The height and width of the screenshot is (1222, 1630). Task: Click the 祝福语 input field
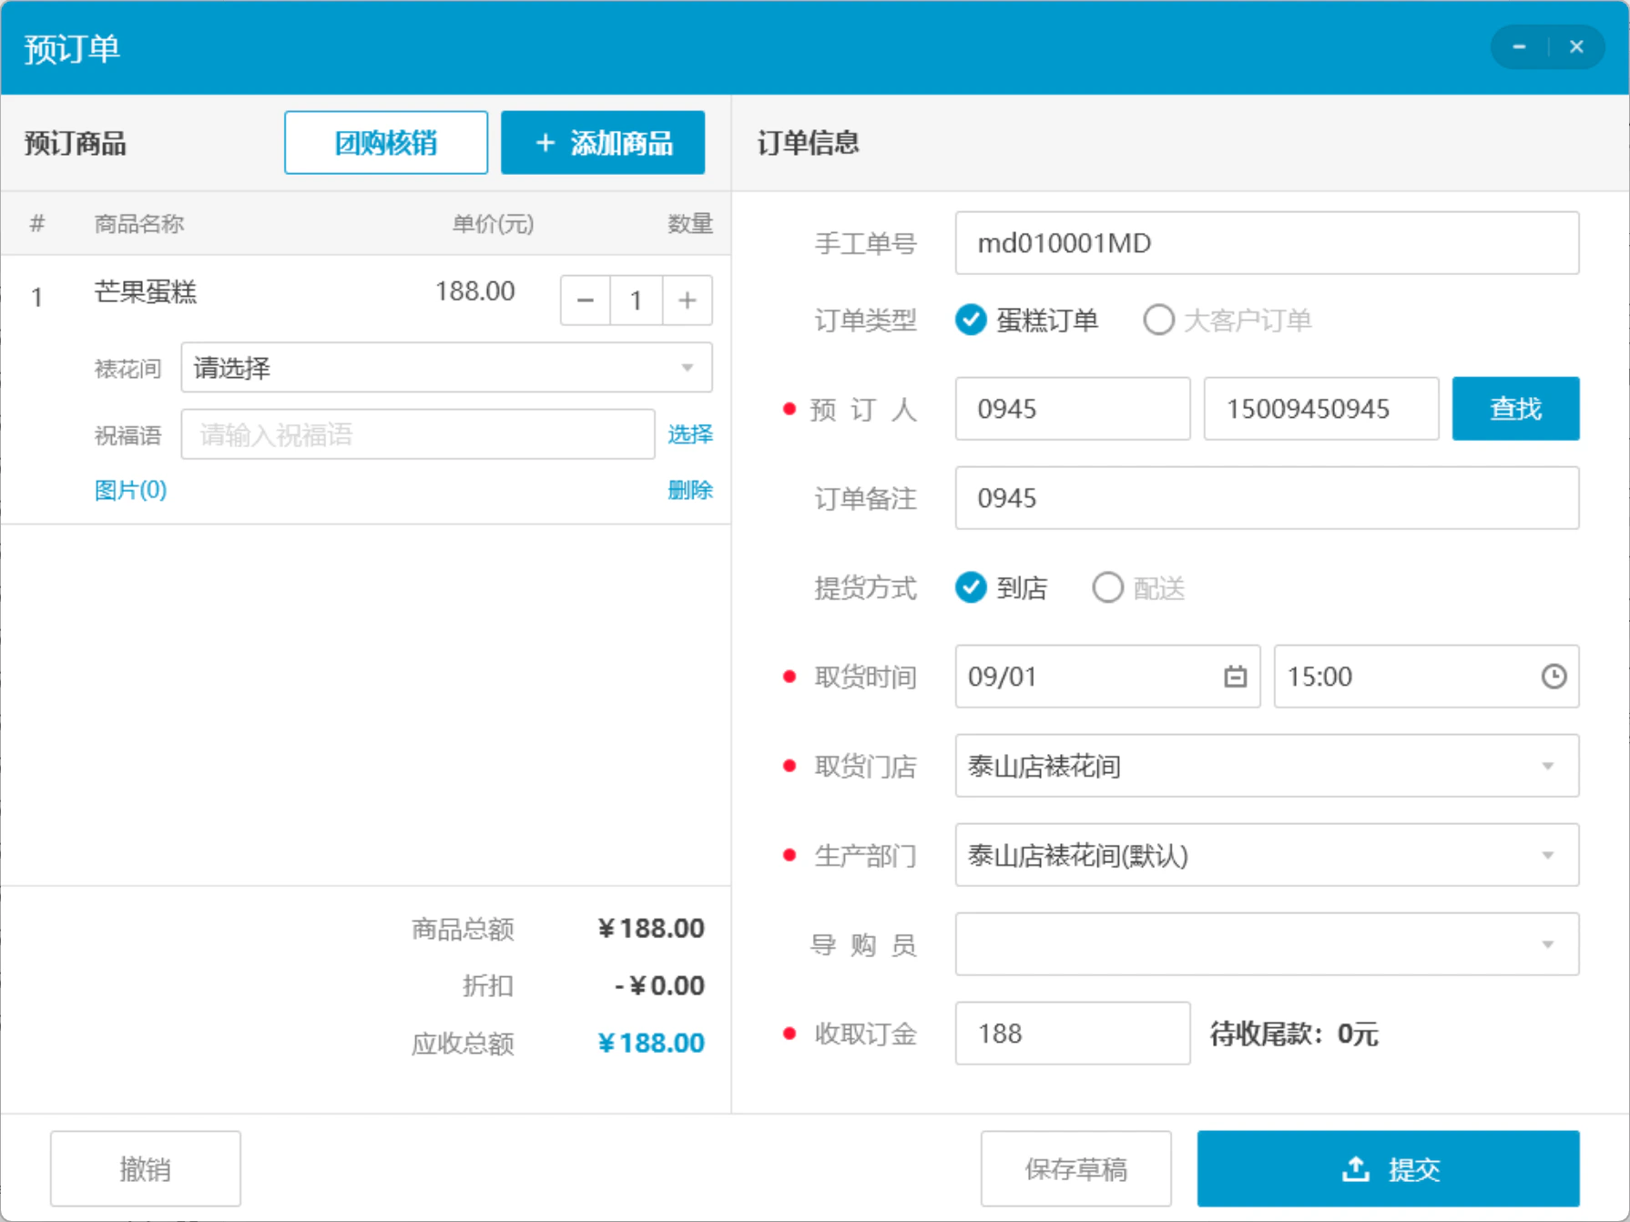tap(418, 434)
